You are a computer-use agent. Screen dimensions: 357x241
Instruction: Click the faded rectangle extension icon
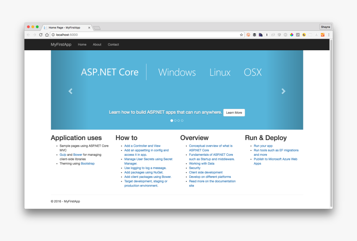click(310, 34)
